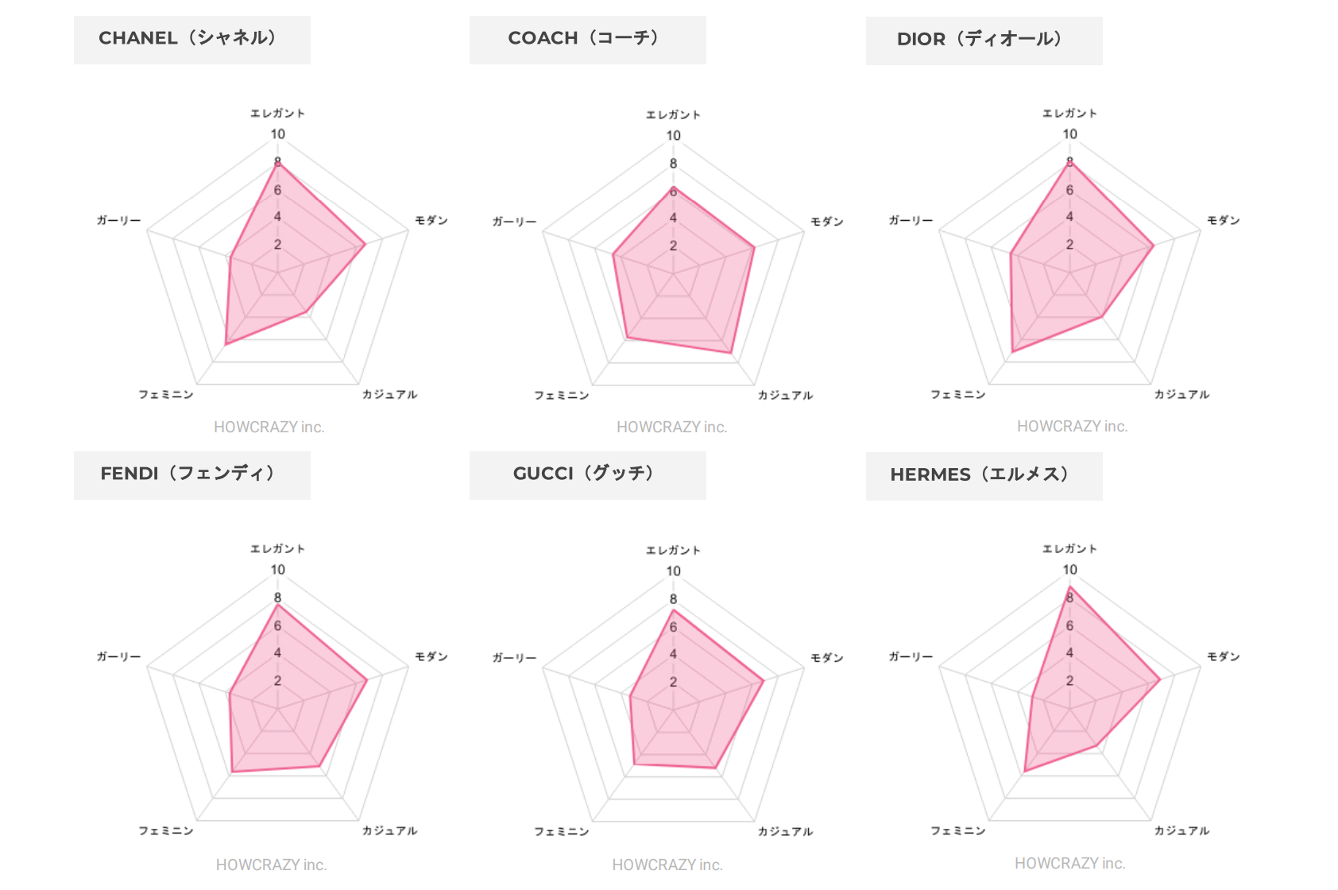Click the エレガント label on the COACH chart
This screenshot has width=1338, height=890.
coord(673,115)
